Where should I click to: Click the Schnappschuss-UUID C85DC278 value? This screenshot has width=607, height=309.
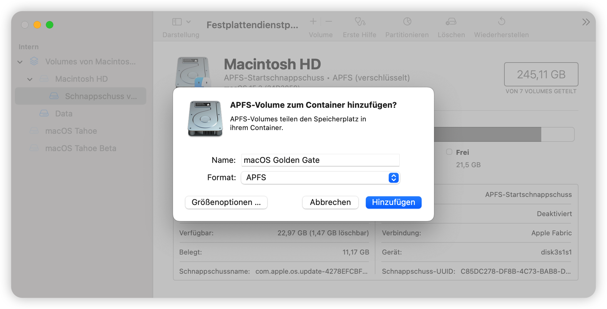click(x=516, y=272)
